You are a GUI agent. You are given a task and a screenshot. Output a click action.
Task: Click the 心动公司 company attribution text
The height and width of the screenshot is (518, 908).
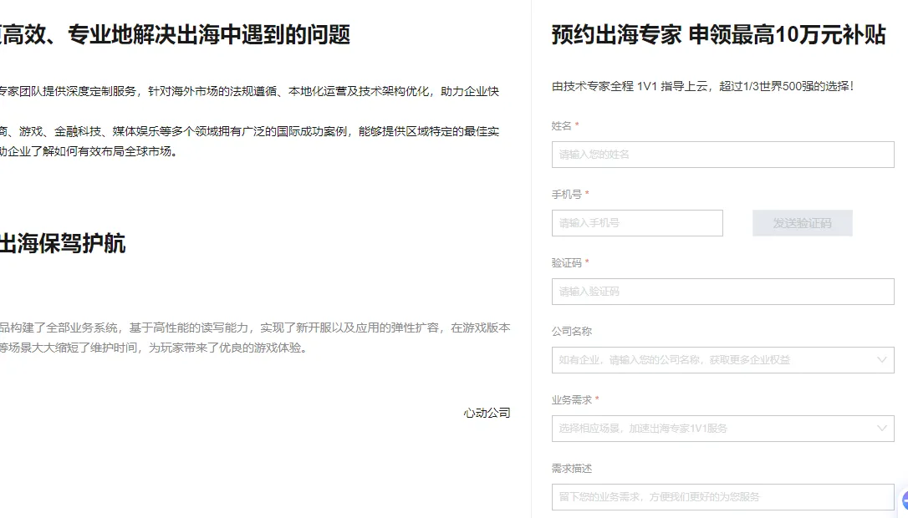[x=486, y=413]
